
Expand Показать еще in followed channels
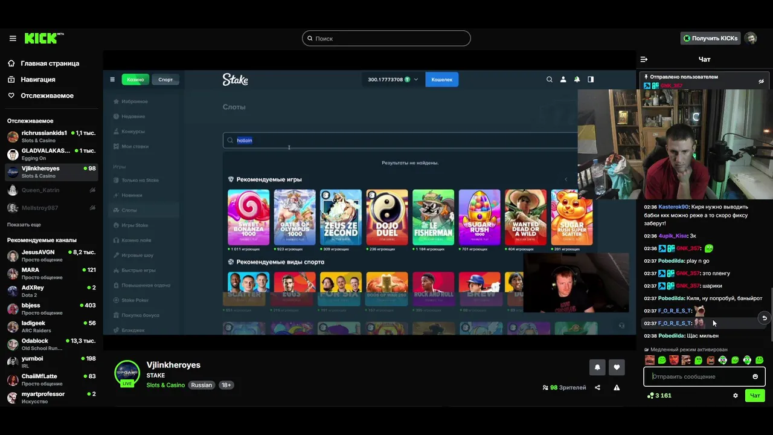(24, 225)
